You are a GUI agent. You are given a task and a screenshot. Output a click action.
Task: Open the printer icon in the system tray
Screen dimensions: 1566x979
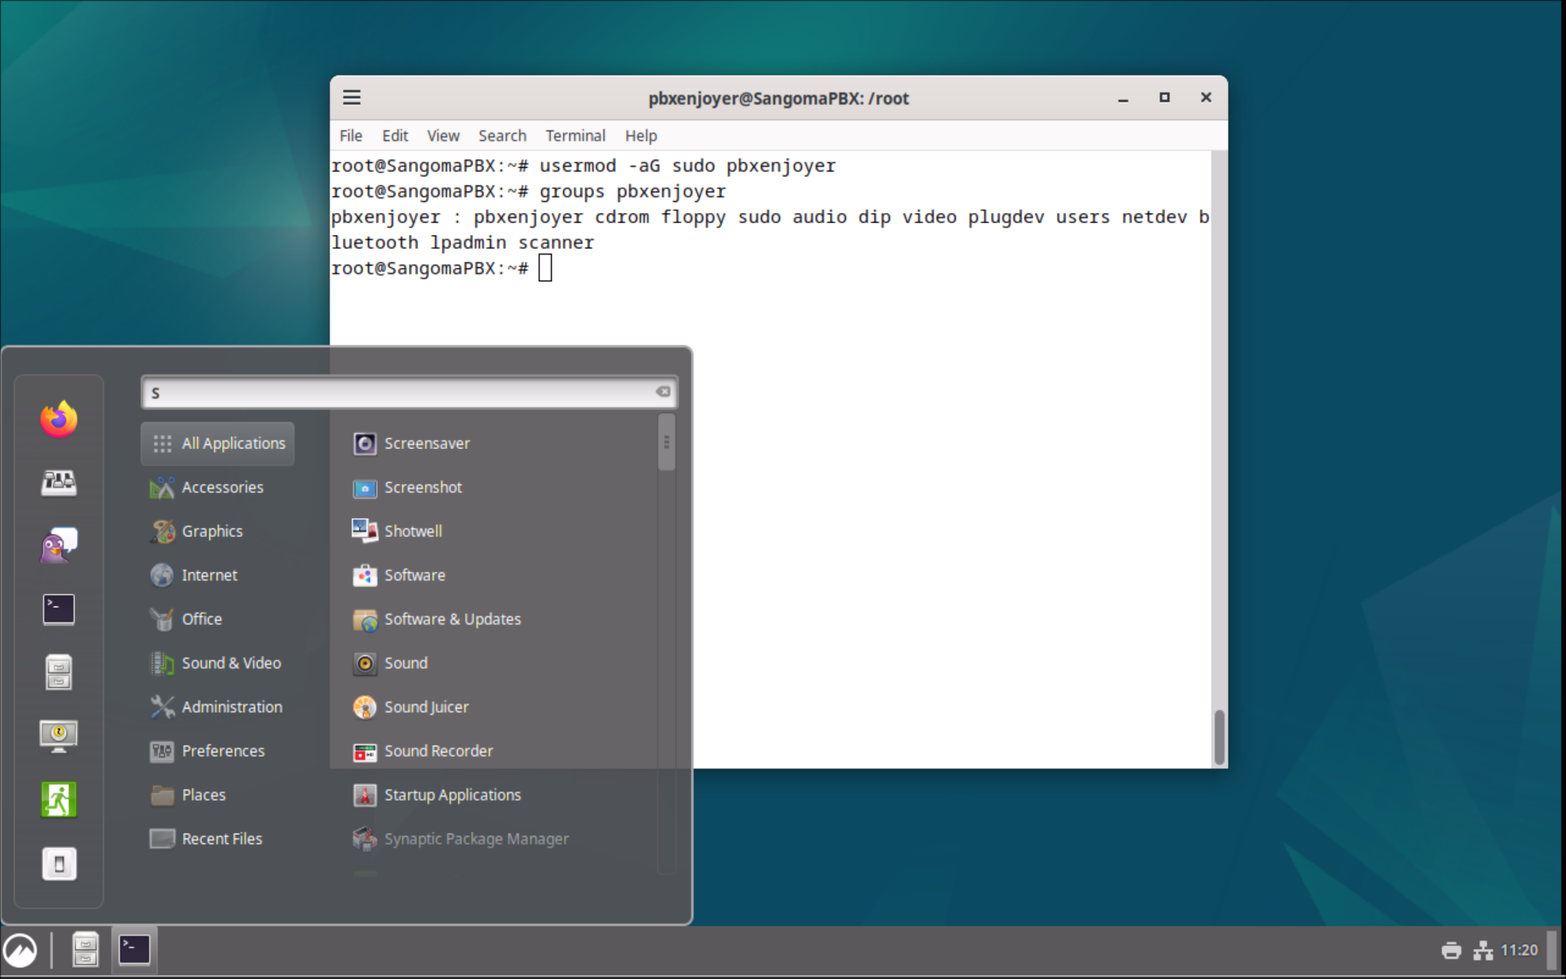[x=1451, y=950]
